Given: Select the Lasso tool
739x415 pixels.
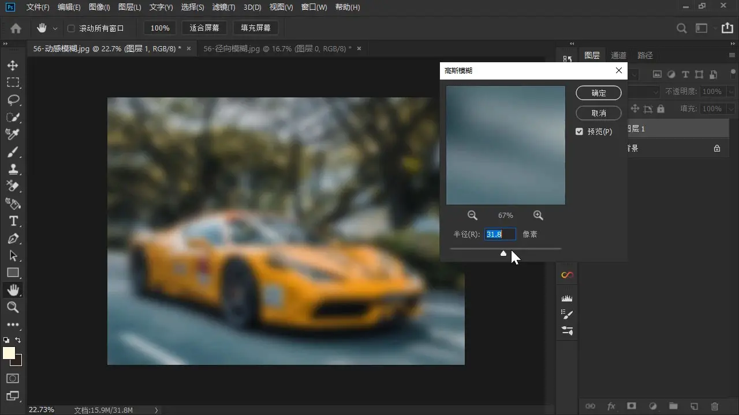Looking at the screenshot, I should click(13, 100).
